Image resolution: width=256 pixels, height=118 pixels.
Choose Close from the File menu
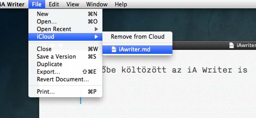66,49
